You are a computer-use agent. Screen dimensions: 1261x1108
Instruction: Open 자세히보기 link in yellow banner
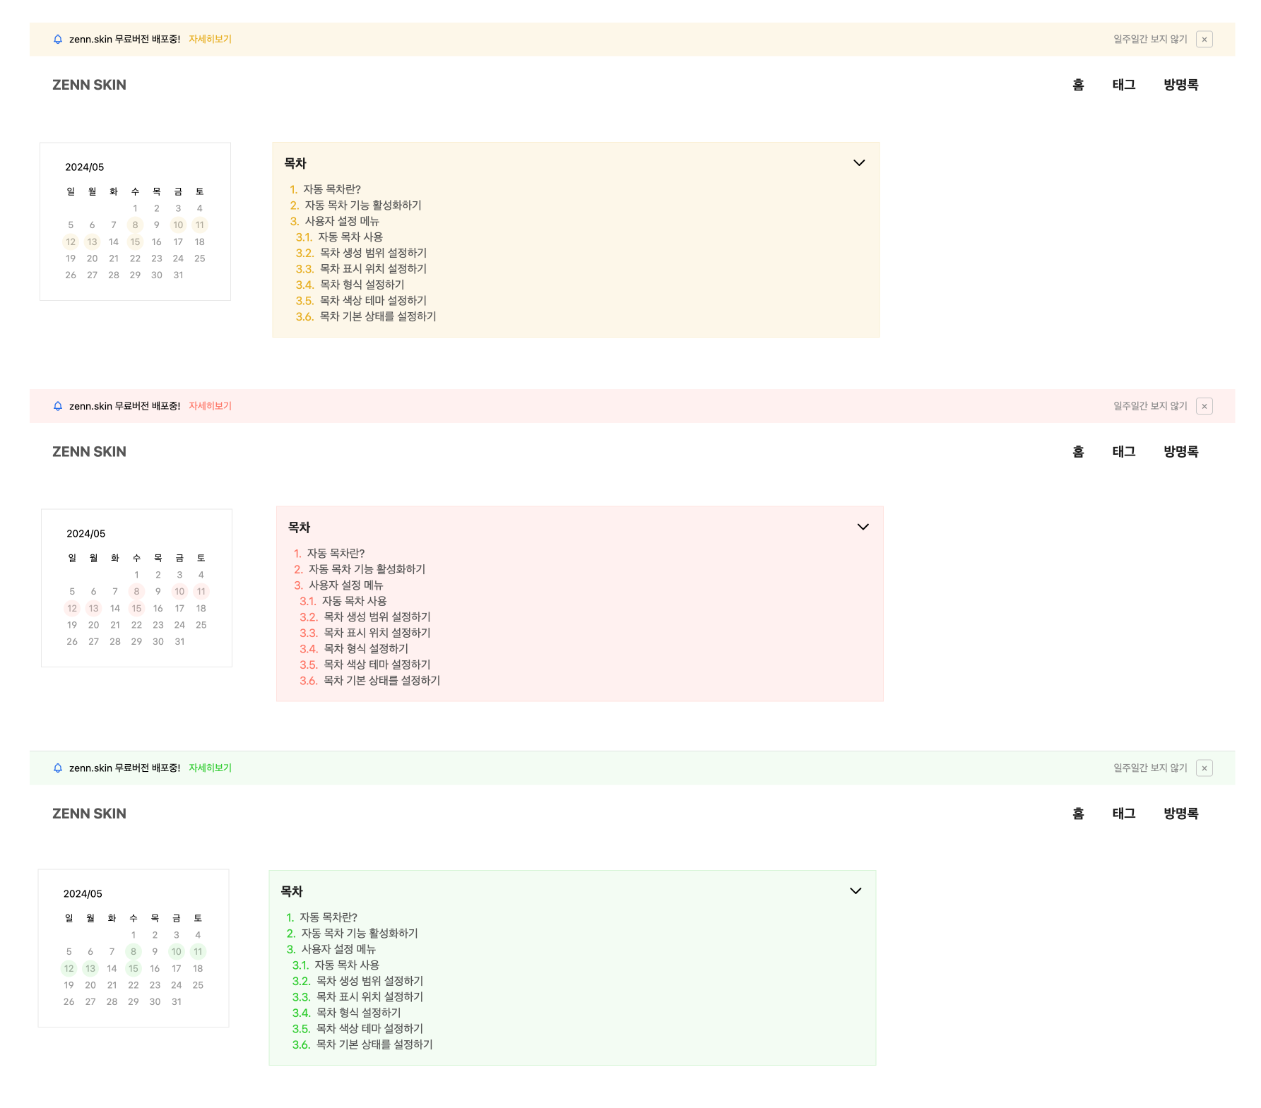[x=210, y=40]
